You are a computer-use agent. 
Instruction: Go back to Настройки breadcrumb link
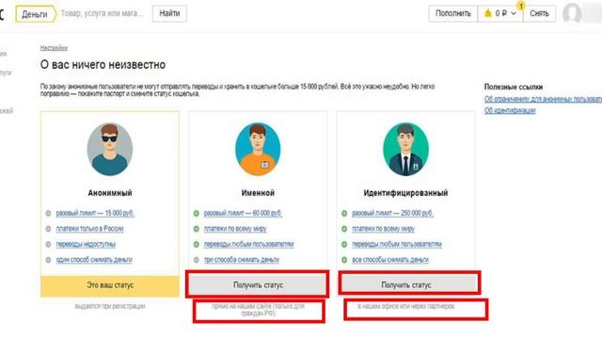coord(54,48)
